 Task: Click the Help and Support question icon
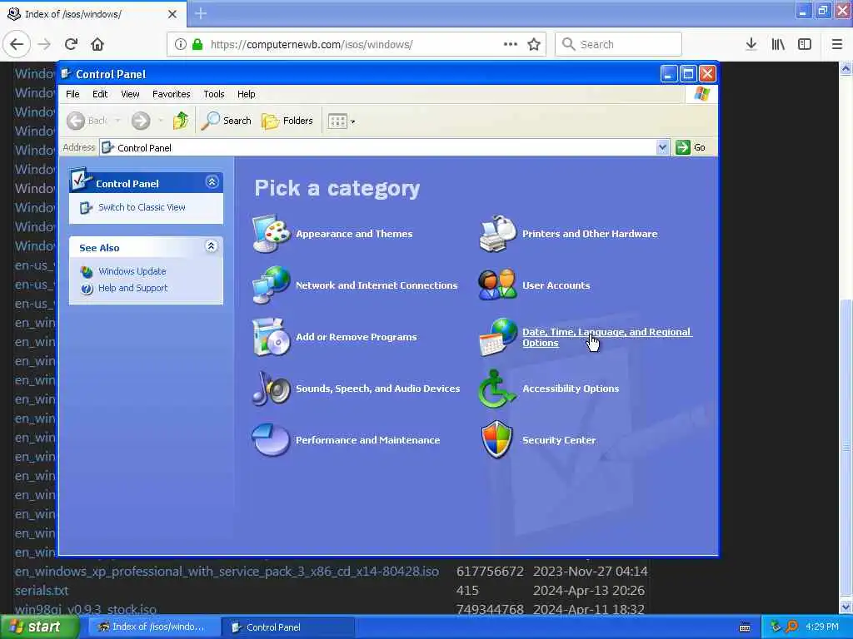(x=87, y=289)
